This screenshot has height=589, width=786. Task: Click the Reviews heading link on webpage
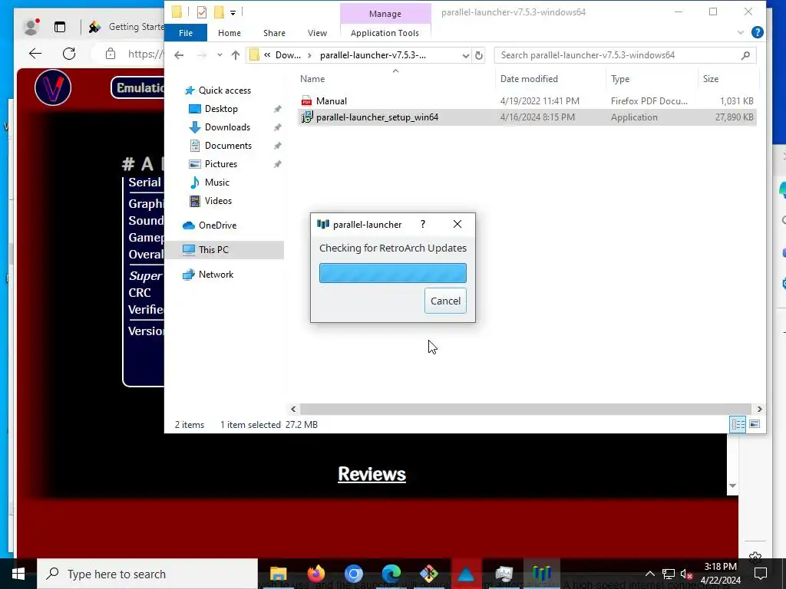coord(372,474)
